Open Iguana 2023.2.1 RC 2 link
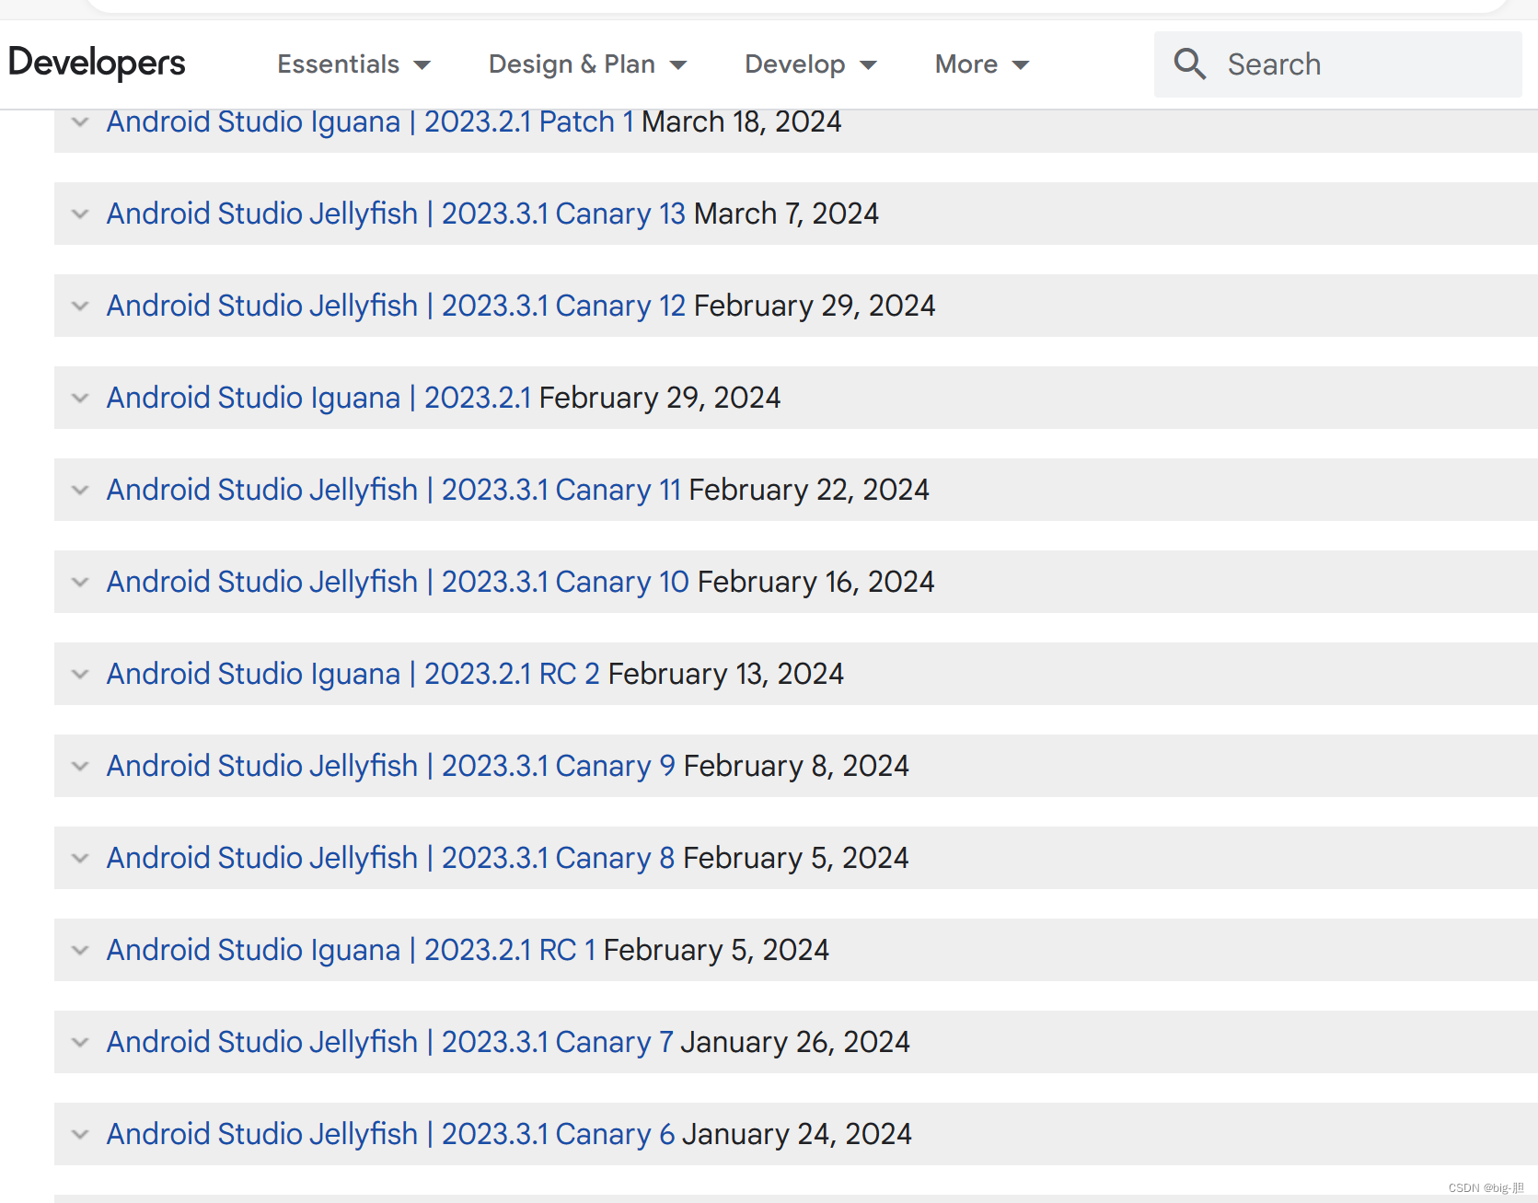The image size is (1538, 1203). (x=353, y=674)
